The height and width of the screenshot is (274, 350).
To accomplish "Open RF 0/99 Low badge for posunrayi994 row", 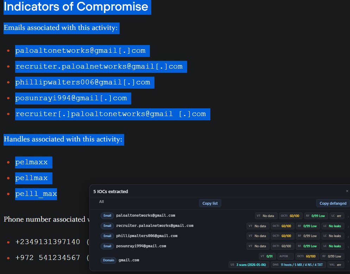I will click(308, 246).
